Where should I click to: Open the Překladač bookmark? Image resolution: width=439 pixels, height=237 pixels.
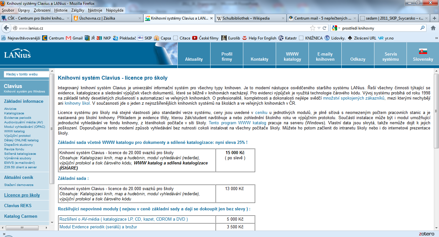125,38
